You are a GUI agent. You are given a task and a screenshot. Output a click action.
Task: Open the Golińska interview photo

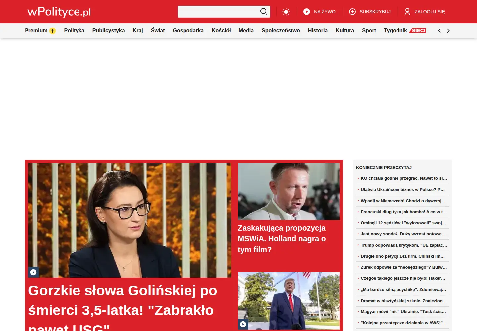click(x=130, y=220)
